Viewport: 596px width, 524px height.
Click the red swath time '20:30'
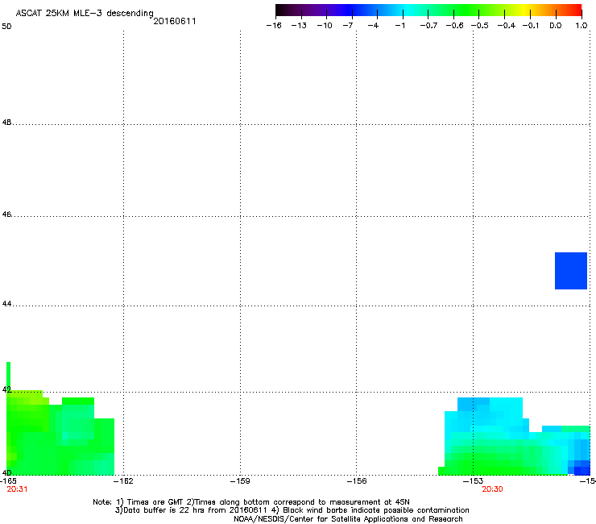point(493,489)
